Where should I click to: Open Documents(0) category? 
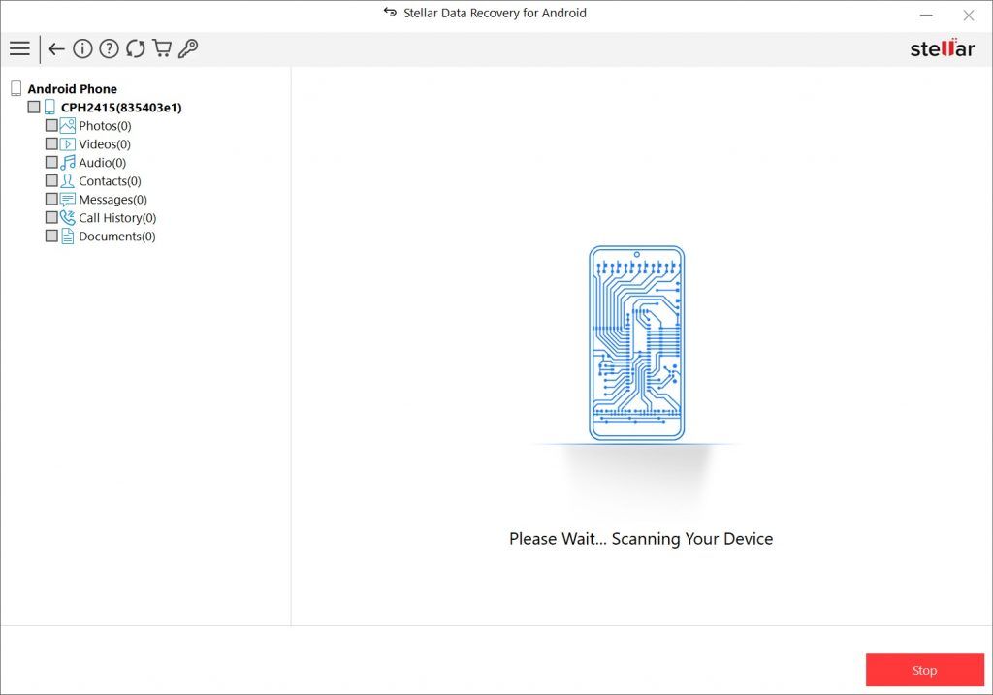pyautogui.click(x=117, y=237)
